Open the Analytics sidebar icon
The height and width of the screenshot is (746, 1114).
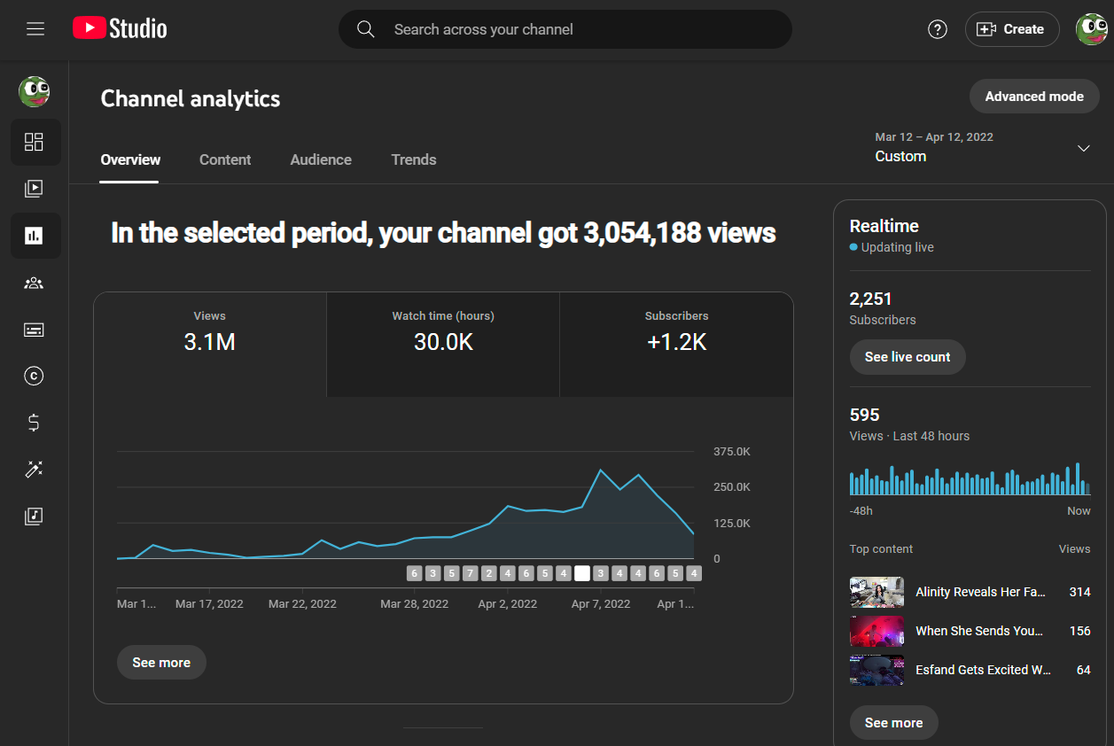(34, 236)
